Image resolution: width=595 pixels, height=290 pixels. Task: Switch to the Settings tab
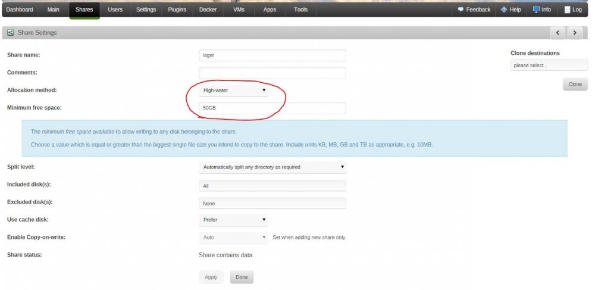point(146,10)
